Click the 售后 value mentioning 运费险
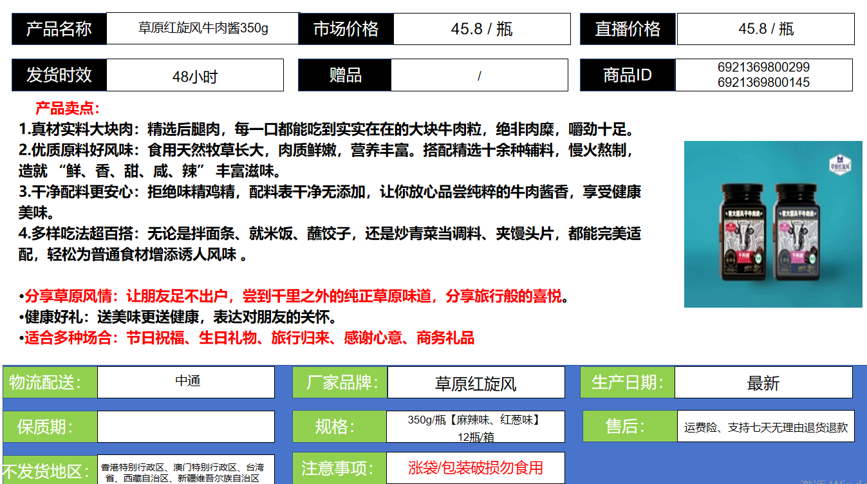867x484 pixels. [765, 427]
